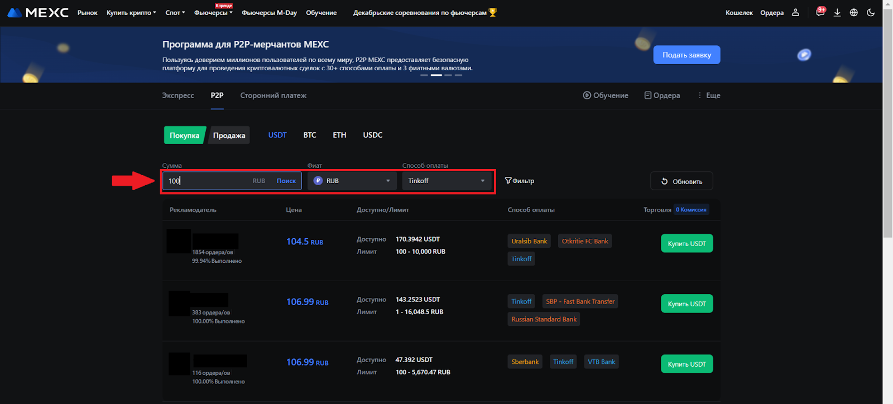Click Подать заявку button
This screenshot has width=893, height=404.
pyautogui.click(x=686, y=55)
